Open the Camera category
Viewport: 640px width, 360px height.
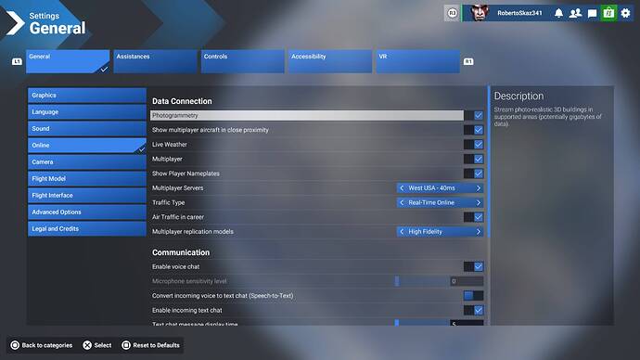[x=87, y=162]
